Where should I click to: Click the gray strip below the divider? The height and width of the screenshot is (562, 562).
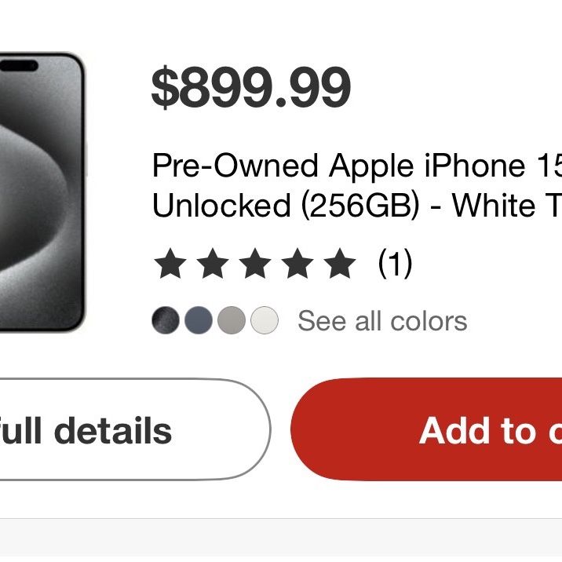click(x=281, y=541)
